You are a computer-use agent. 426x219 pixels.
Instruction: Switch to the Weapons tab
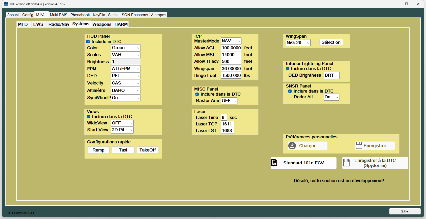pos(102,24)
